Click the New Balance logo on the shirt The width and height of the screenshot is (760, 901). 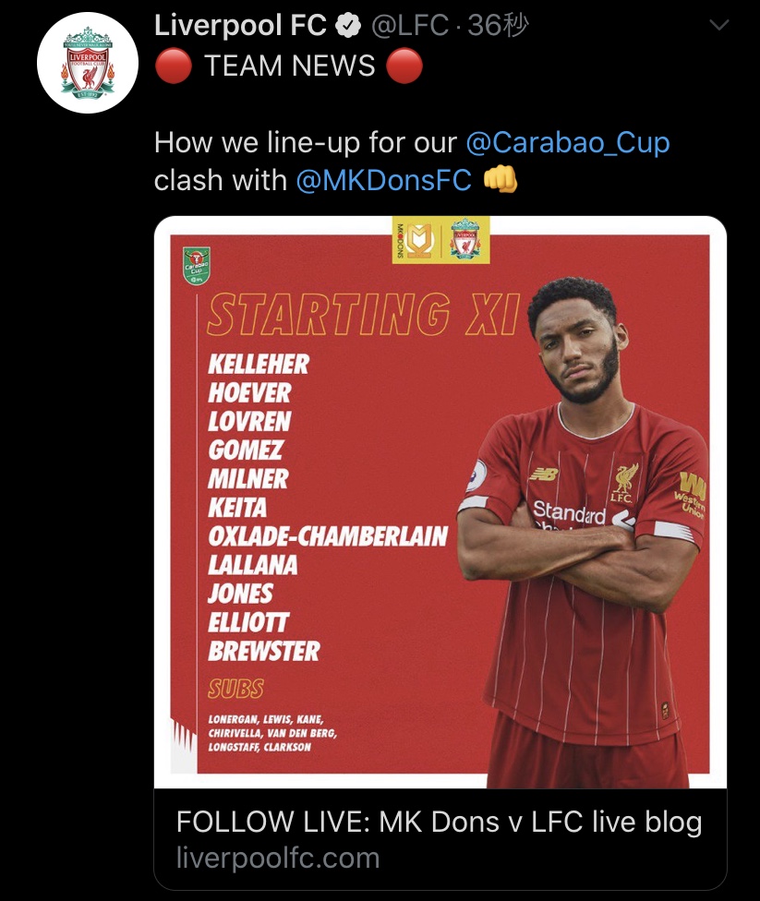[543, 473]
